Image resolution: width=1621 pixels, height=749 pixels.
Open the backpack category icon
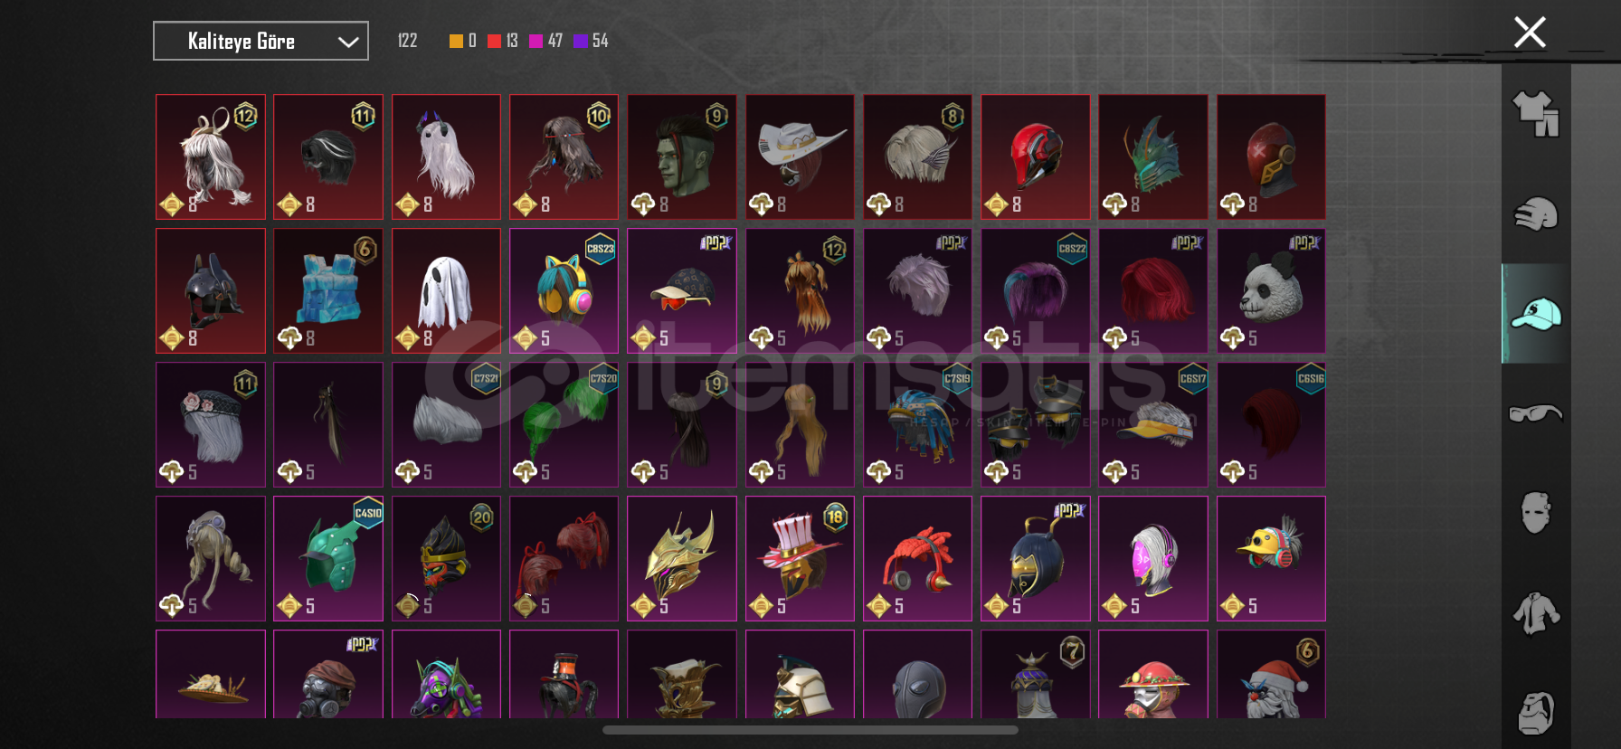pos(1536,713)
